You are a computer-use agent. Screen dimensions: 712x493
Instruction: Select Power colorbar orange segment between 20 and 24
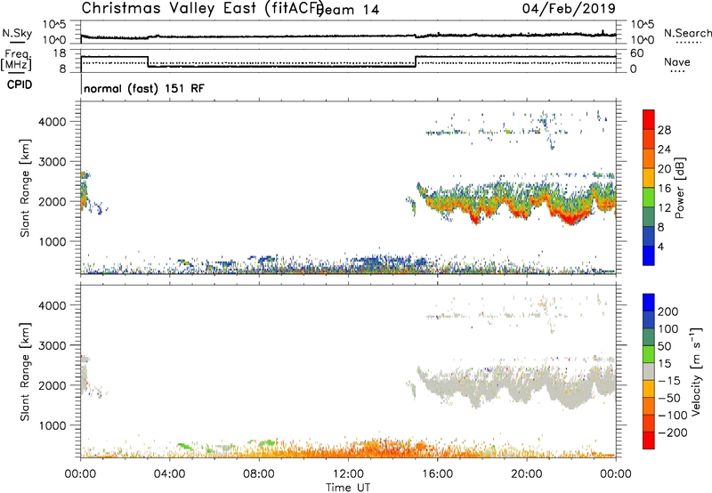tap(649, 158)
